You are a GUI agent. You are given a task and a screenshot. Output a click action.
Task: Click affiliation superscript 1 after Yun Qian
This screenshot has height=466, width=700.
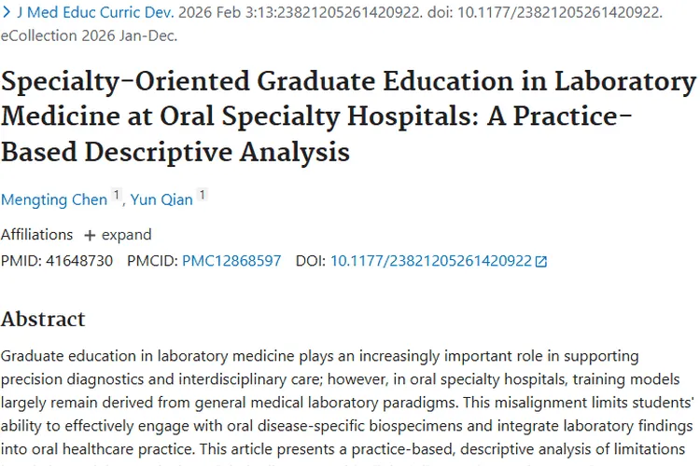(203, 195)
